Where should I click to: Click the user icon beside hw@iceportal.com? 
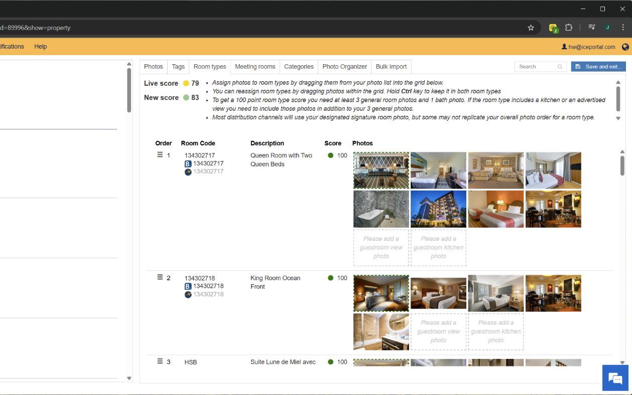[x=564, y=47]
